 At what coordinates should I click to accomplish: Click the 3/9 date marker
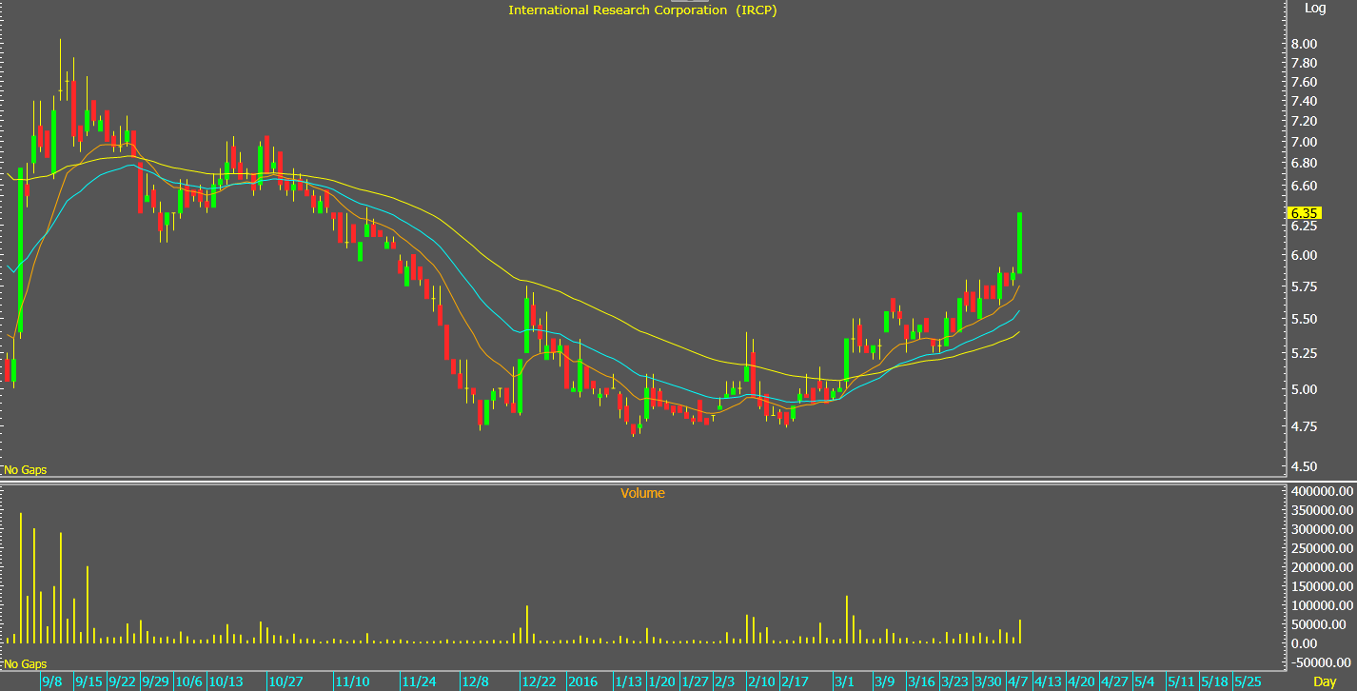pos(885,681)
